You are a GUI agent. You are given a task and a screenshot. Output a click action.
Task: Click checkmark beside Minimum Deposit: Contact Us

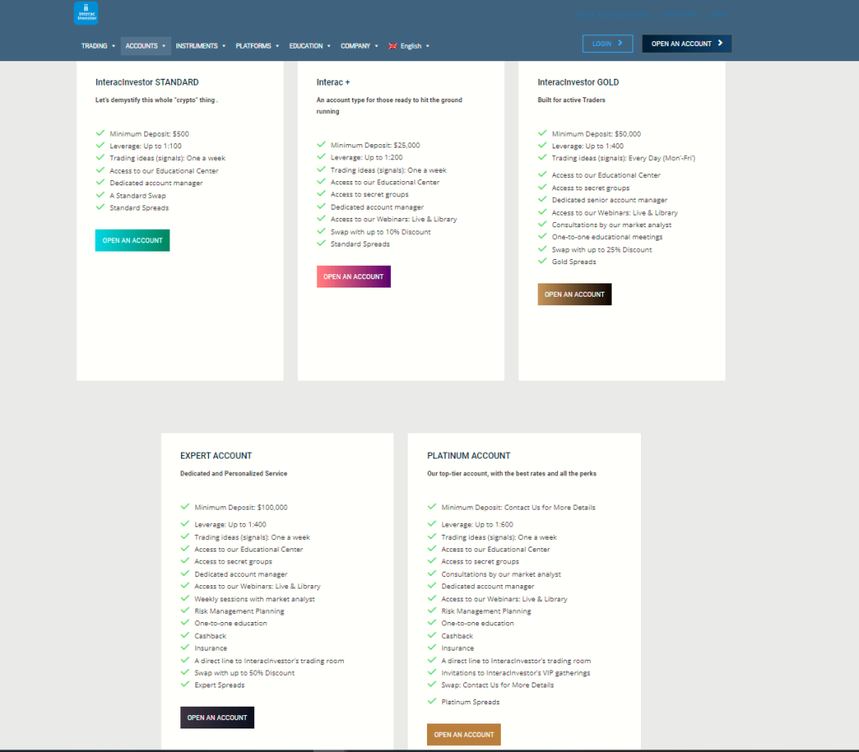tap(432, 507)
